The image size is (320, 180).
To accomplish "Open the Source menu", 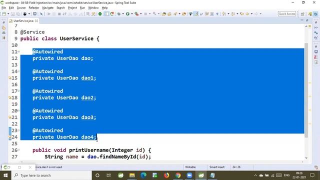I will coord(21,8).
